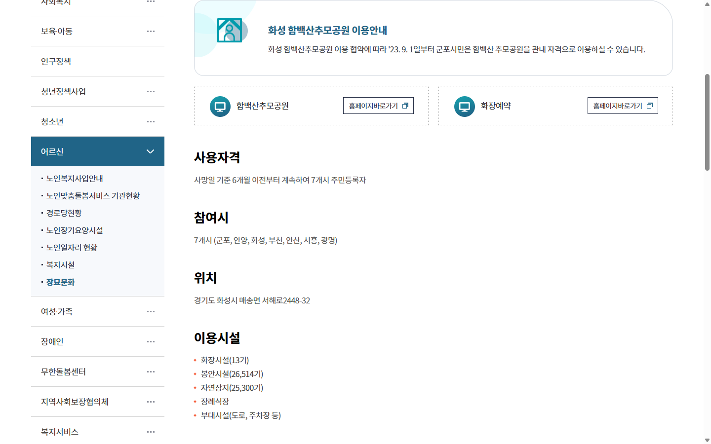Open the 무한돌봄센터 menu item

[98, 371]
